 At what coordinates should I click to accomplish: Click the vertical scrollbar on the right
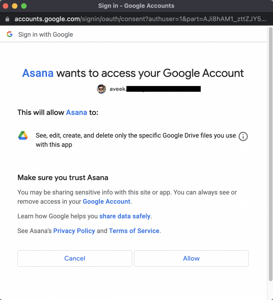coord(270,153)
